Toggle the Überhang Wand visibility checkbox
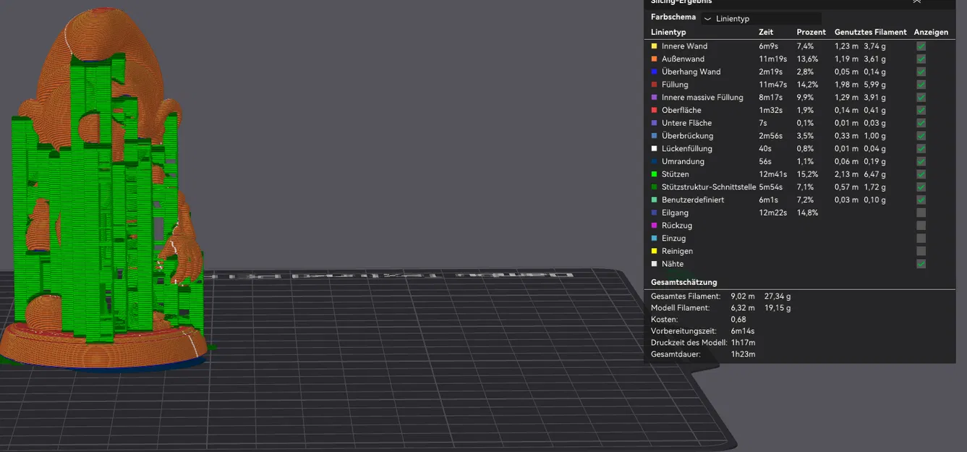The height and width of the screenshot is (452, 967). click(x=921, y=72)
